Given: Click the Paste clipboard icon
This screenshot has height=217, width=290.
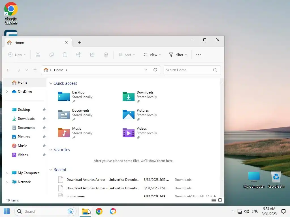Looking at the screenshot, I should point(65,55).
